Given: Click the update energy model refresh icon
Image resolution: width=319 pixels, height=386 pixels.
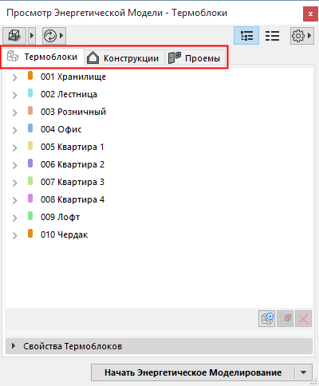Looking at the screenshot, I should tap(50, 36).
